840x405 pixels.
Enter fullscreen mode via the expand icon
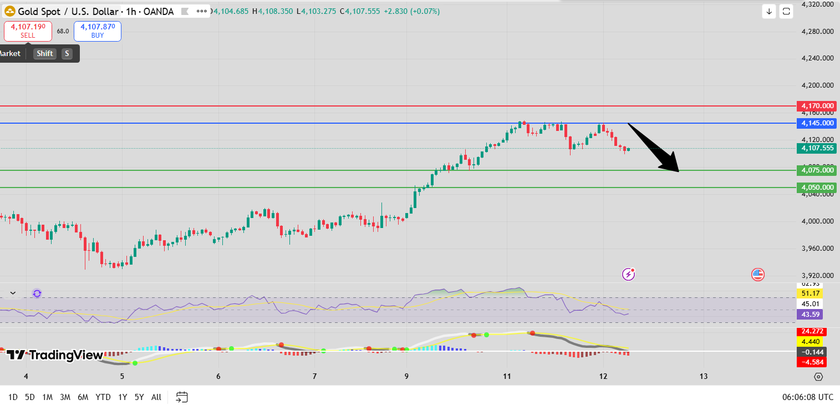coord(786,11)
